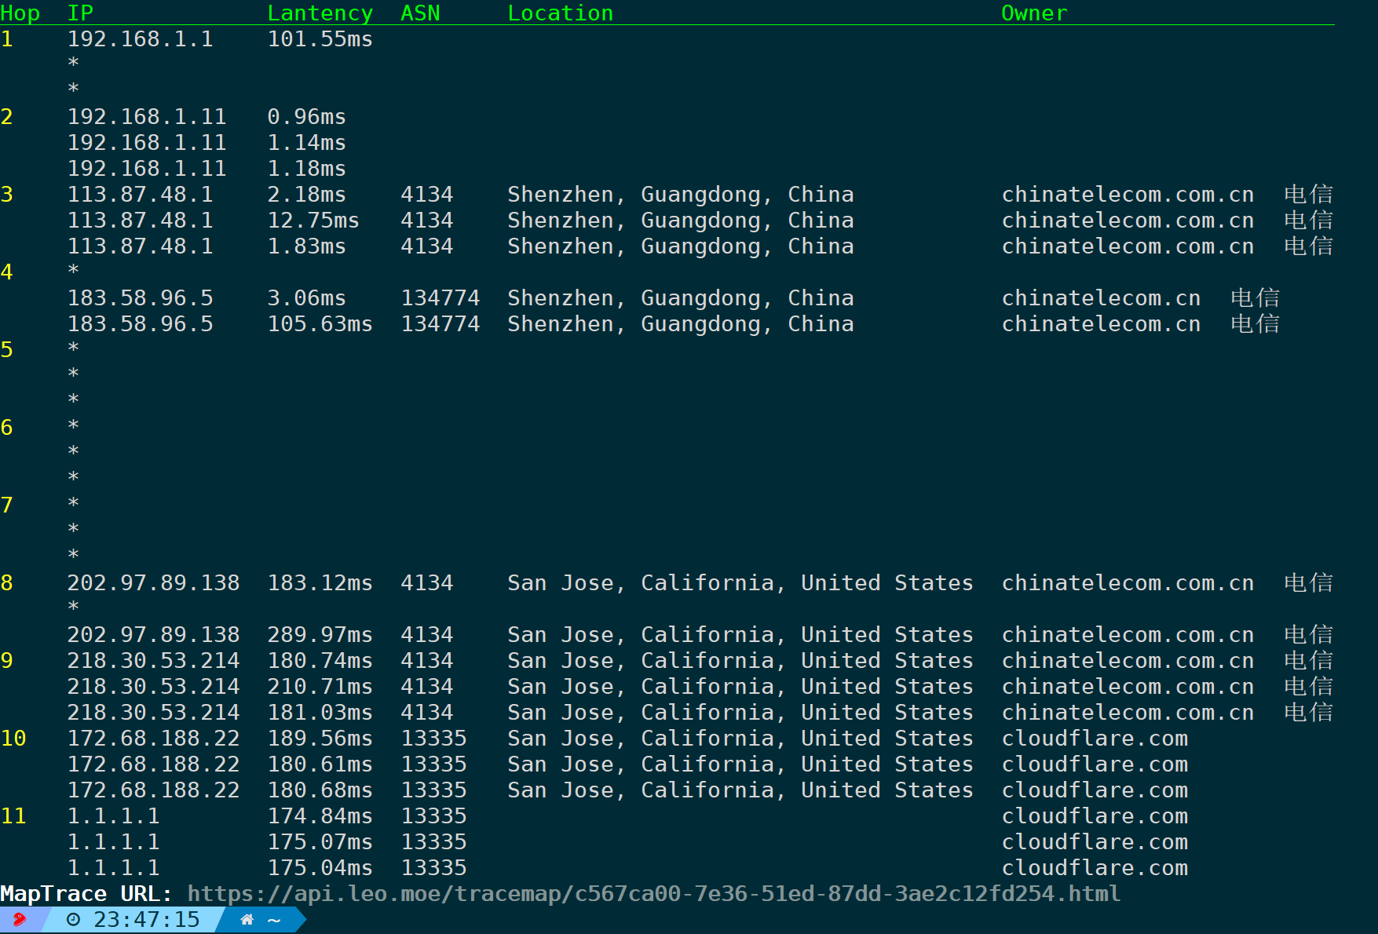1378x934 pixels.
Task: Select latency value 1.83ms
Action: coord(307,246)
